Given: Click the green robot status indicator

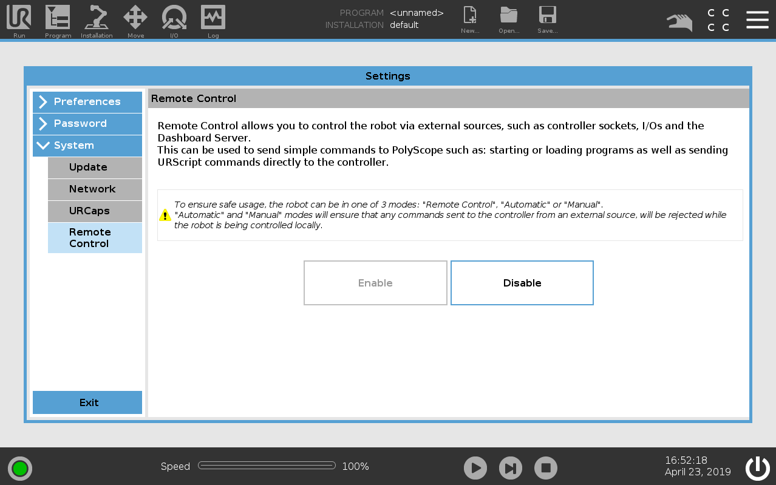Looking at the screenshot, I should (x=20, y=468).
